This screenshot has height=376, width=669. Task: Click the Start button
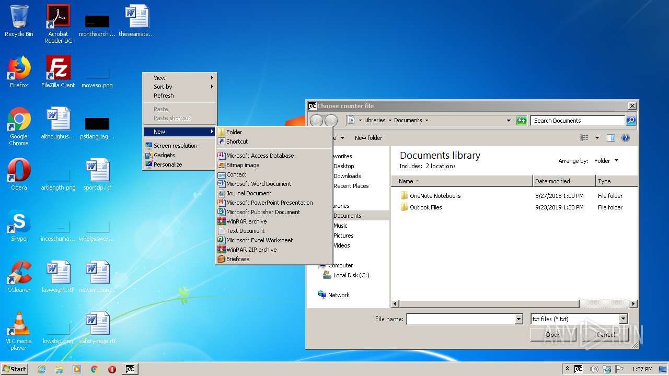[15, 369]
